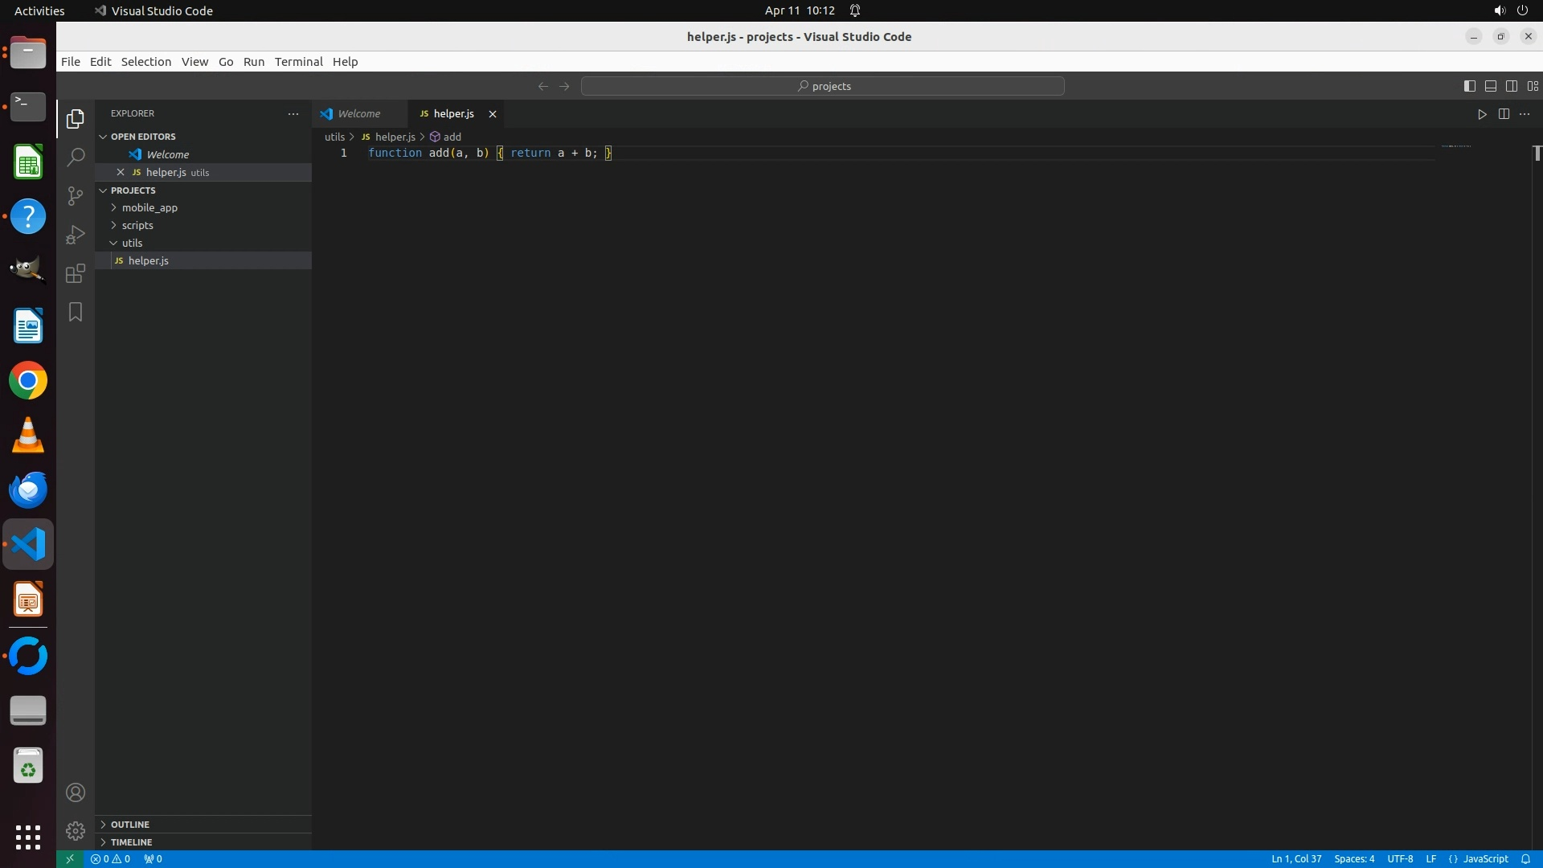This screenshot has width=1543, height=868.
Task: Open the Source Control view
Action: pos(76,196)
